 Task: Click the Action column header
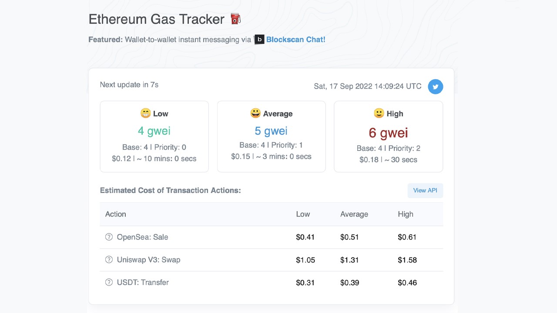(116, 214)
